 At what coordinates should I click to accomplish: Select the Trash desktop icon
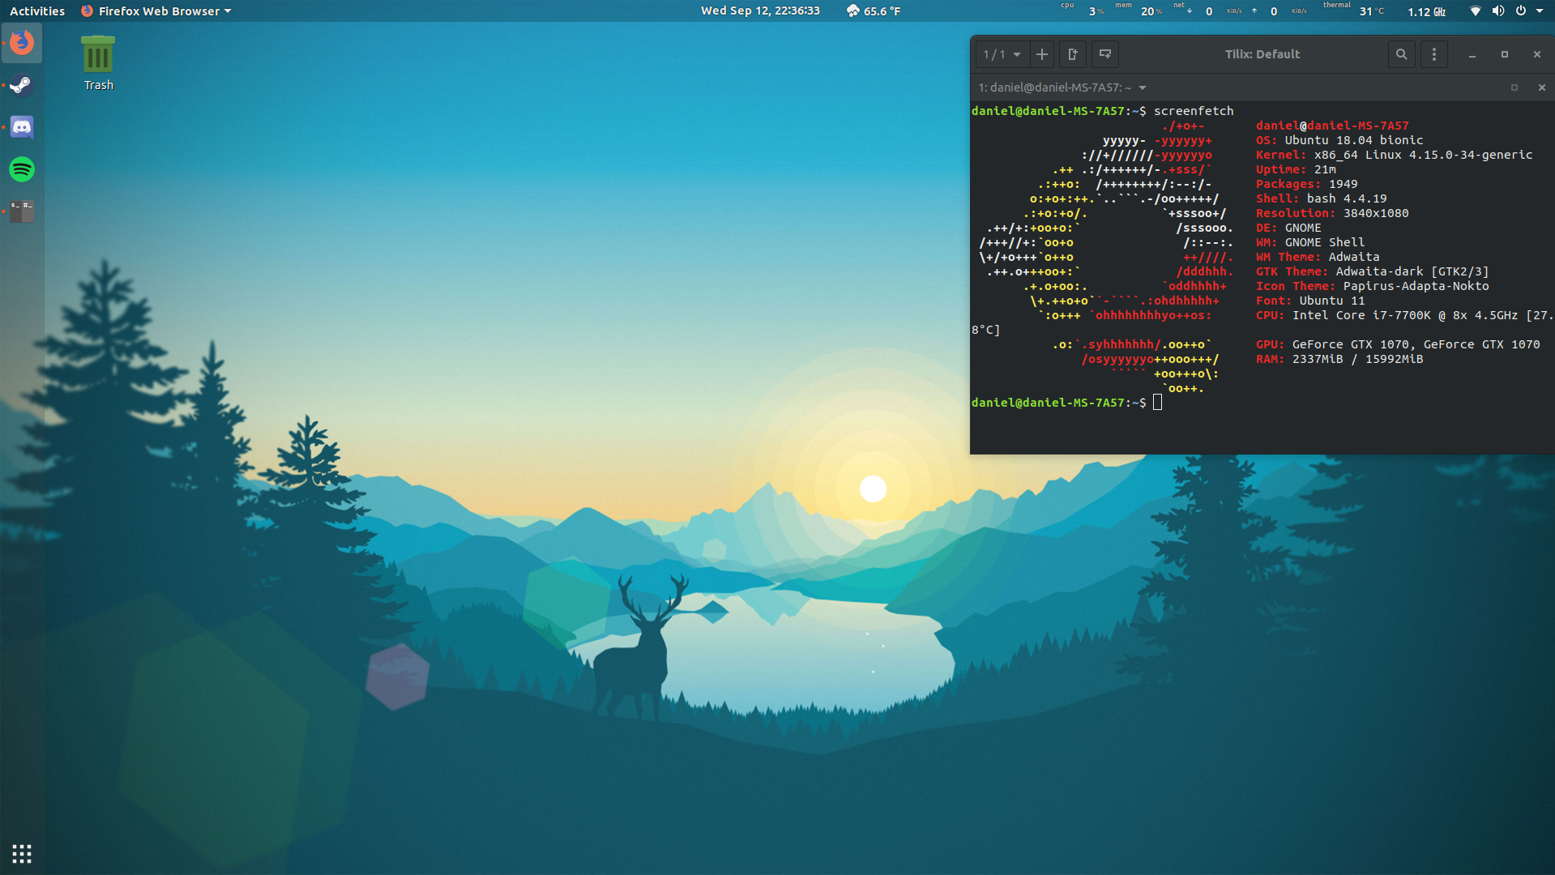coord(98,63)
